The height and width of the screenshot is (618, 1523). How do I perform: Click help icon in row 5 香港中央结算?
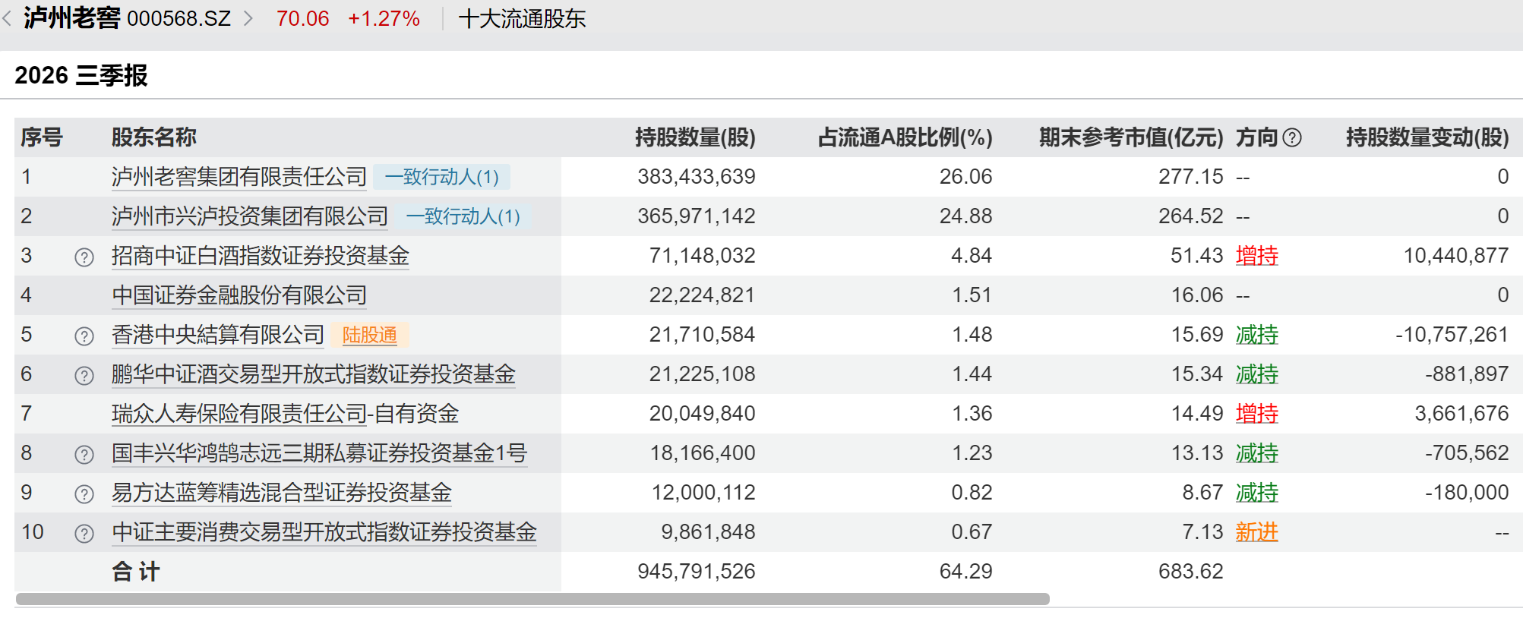84,336
